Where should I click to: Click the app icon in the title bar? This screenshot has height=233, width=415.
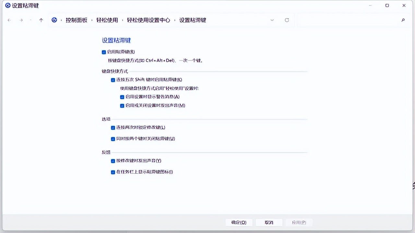7,6
